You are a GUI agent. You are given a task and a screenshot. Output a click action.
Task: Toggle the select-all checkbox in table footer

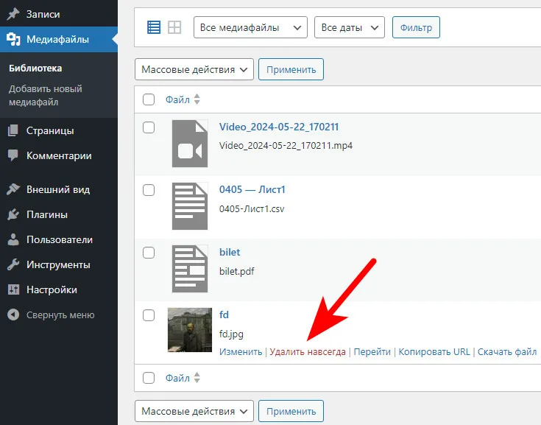click(x=149, y=378)
